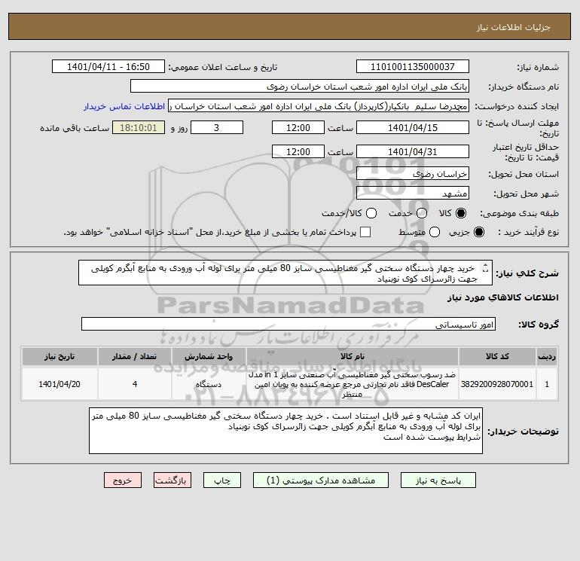The image size is (580, 561).
Task: Click the validity time 12:00 field
Action: (x=298, y=151)
